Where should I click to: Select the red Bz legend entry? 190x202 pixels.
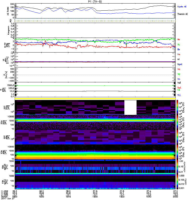pyautogui.click(x=179, y=39)
